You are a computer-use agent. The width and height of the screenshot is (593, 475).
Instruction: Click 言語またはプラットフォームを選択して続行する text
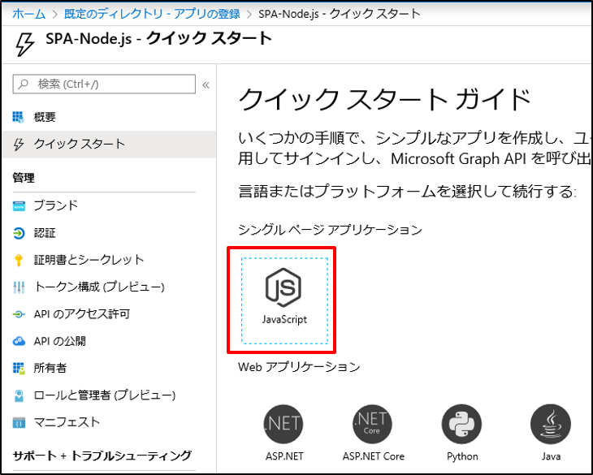click(408, 192)
